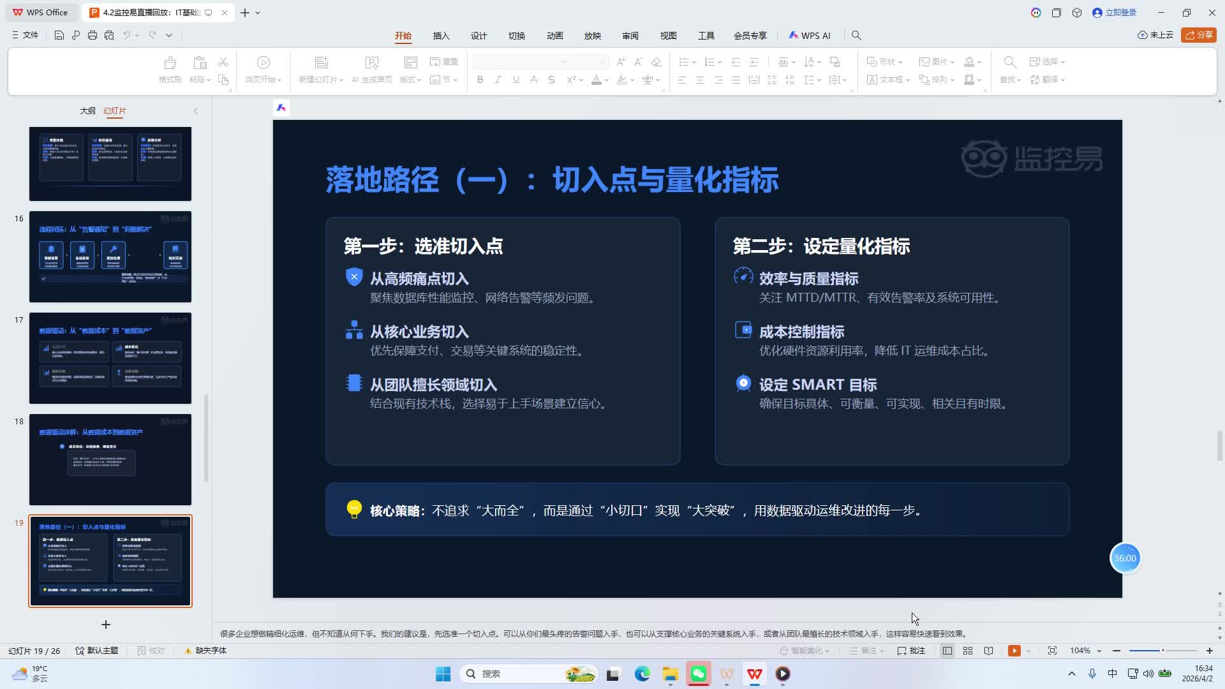This screenshot has height=689, width=1225.
Task: Click the zoom slider in status bar
Action: coord(1162,651)
